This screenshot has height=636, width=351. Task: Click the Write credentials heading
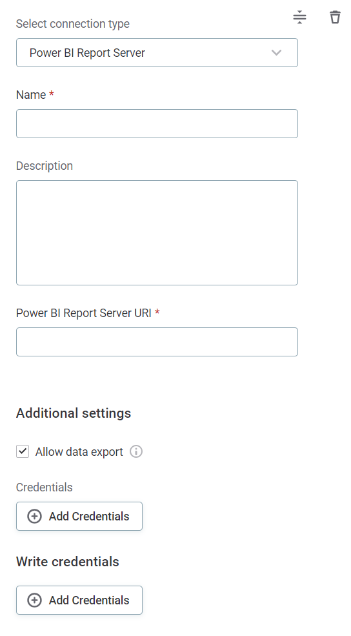coord(68,562)
